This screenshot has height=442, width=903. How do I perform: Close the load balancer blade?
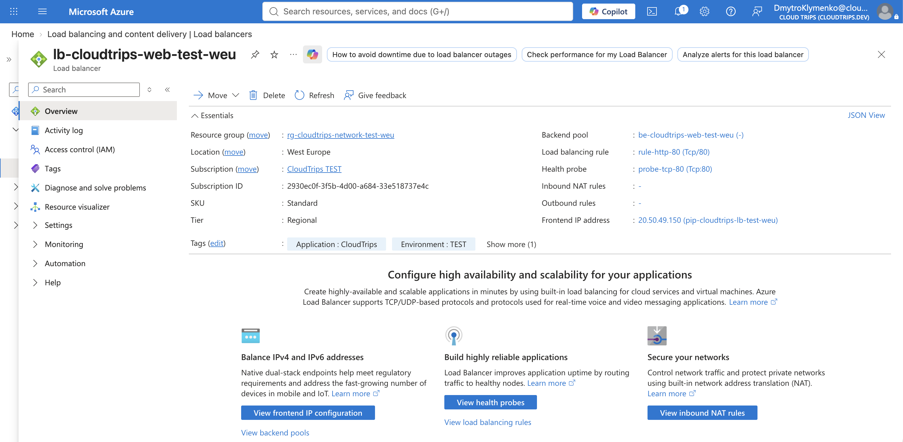coord(881,54)
